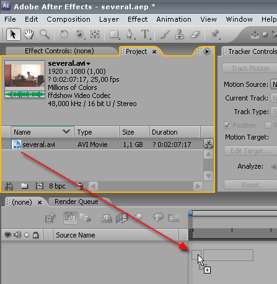Open the Track Type dropdown
The width and height of the screenshot is (277, 284).
(274, 112)
